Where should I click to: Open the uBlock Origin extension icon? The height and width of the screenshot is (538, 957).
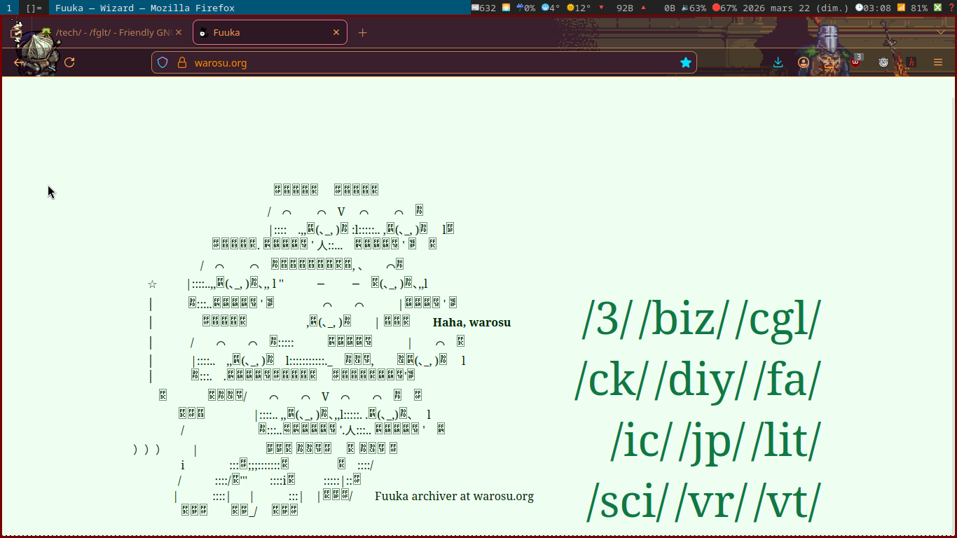855,62
